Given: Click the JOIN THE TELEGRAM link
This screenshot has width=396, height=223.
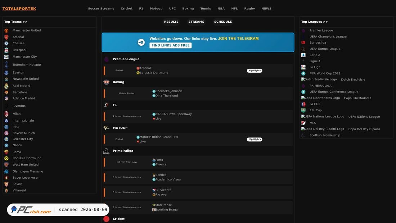Looking at the screenshot, I should (x=238, y=39).
